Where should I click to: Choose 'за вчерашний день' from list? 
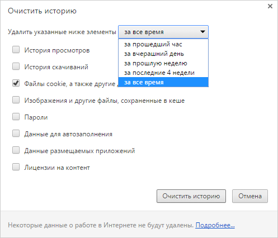(x=163, y=54)
